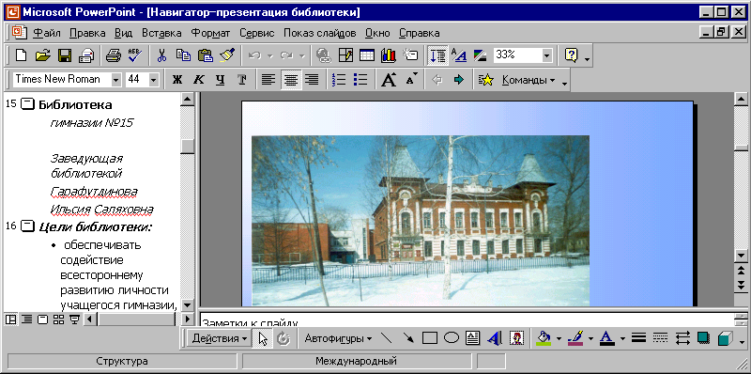Toggle bold with the Ж button

(177, 80)
